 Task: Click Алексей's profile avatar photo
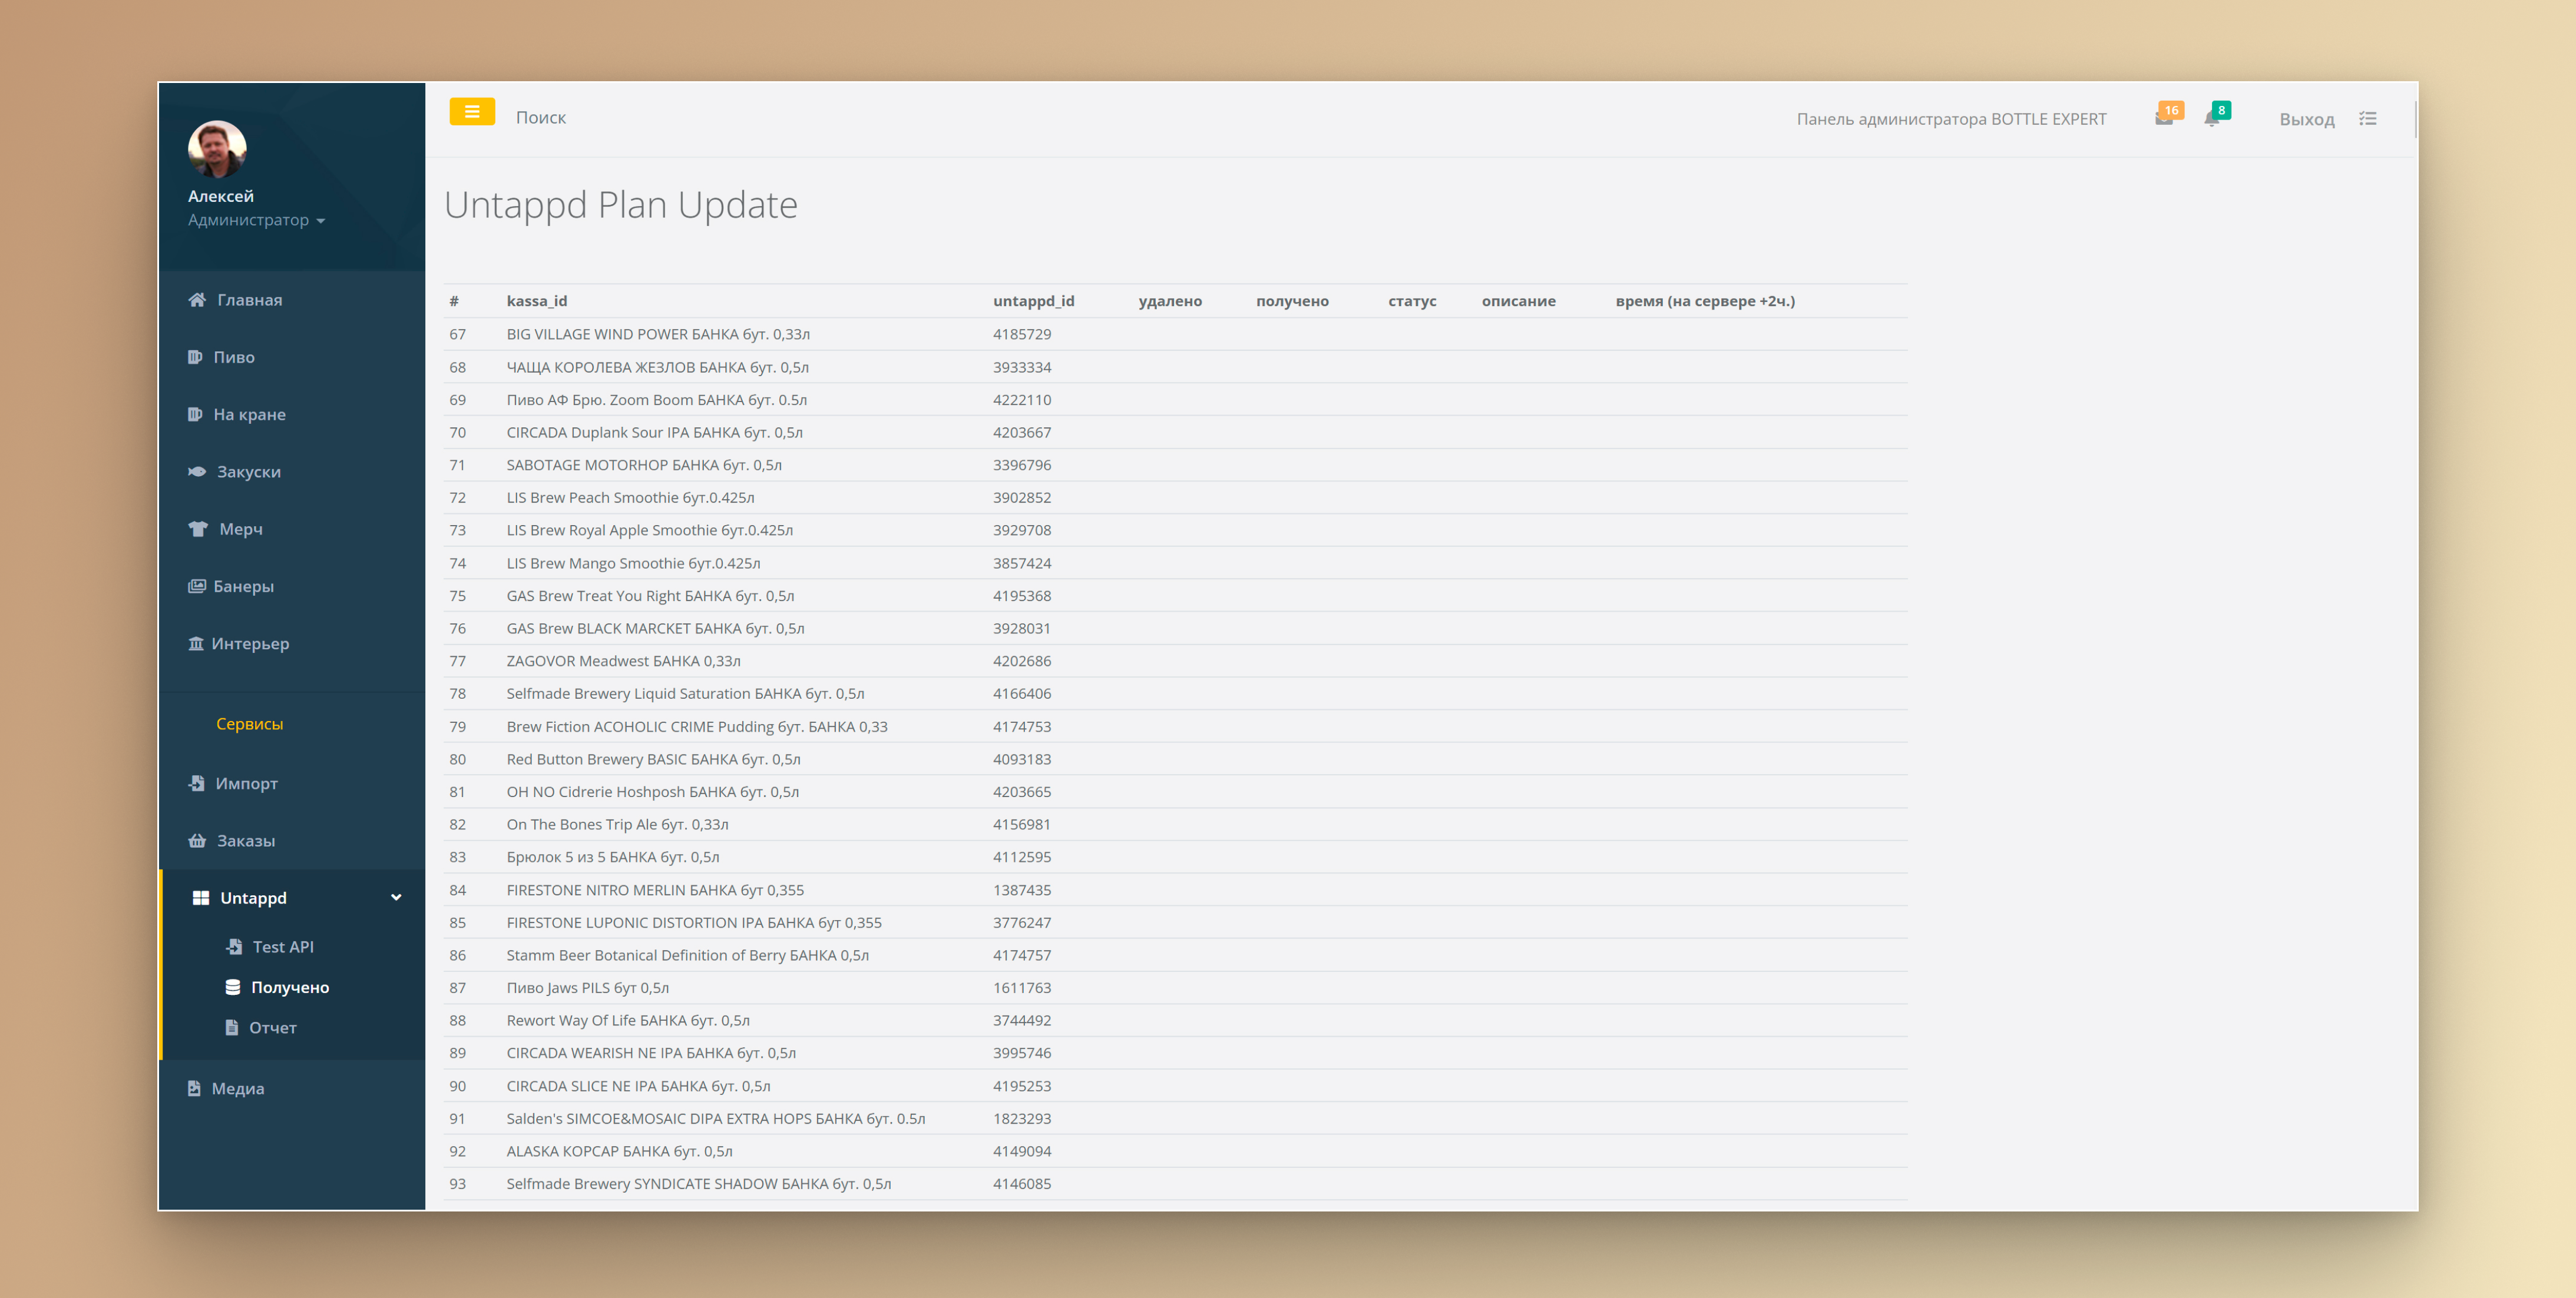click(217, 150)
